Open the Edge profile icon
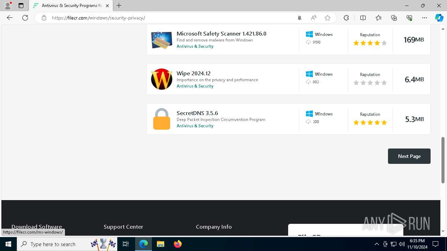The image size is (447, 251). click(x=8, y=6)
